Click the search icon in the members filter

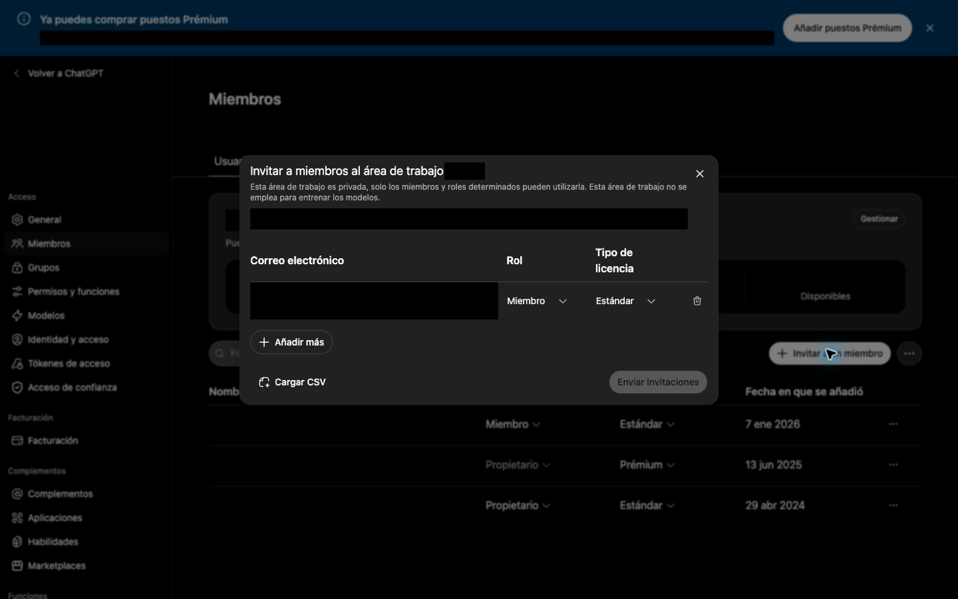(x=220, y=353)
